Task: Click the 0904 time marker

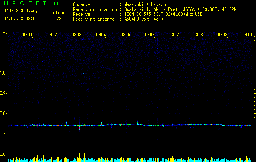Action: pos(101,35)
